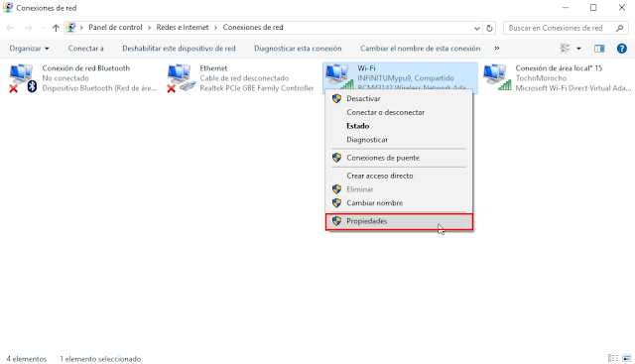
Task: Click the change view icon
Action: pyautogui.click(x=565, y=49)
